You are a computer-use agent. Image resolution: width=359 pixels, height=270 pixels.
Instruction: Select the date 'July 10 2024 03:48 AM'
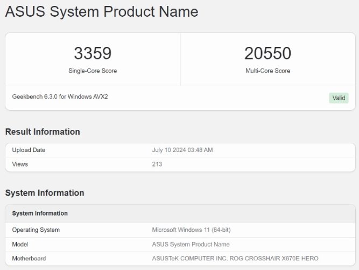click(x=182, y=150)
